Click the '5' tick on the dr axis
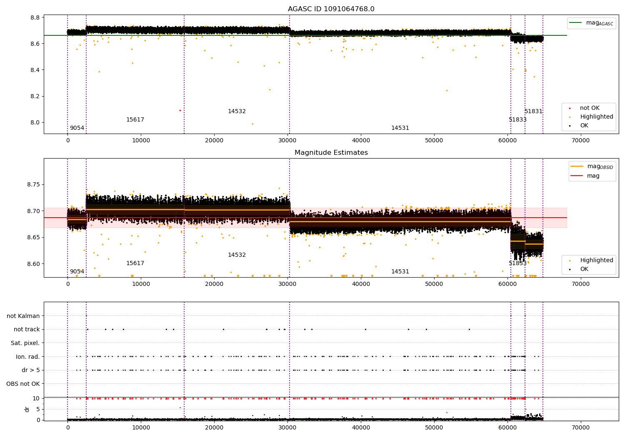 [38, 409]
